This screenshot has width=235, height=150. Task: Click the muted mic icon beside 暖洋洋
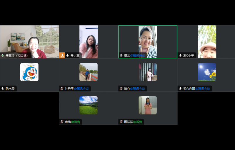tap(121, 122)
